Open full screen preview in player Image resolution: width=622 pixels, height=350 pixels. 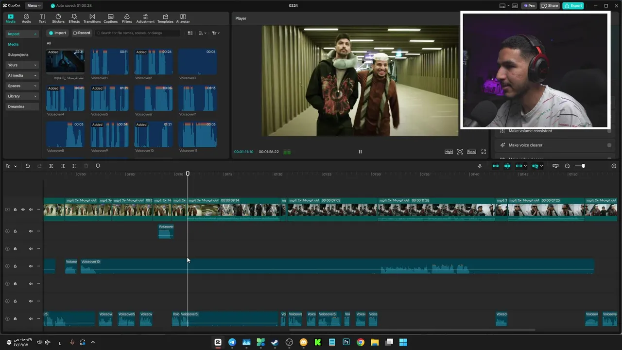484,152
